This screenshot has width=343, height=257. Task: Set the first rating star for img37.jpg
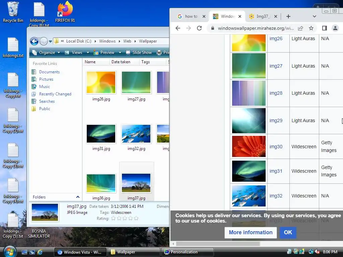113,218
